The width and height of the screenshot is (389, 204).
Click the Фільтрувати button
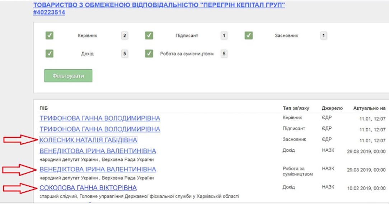(x=68, y=76)
